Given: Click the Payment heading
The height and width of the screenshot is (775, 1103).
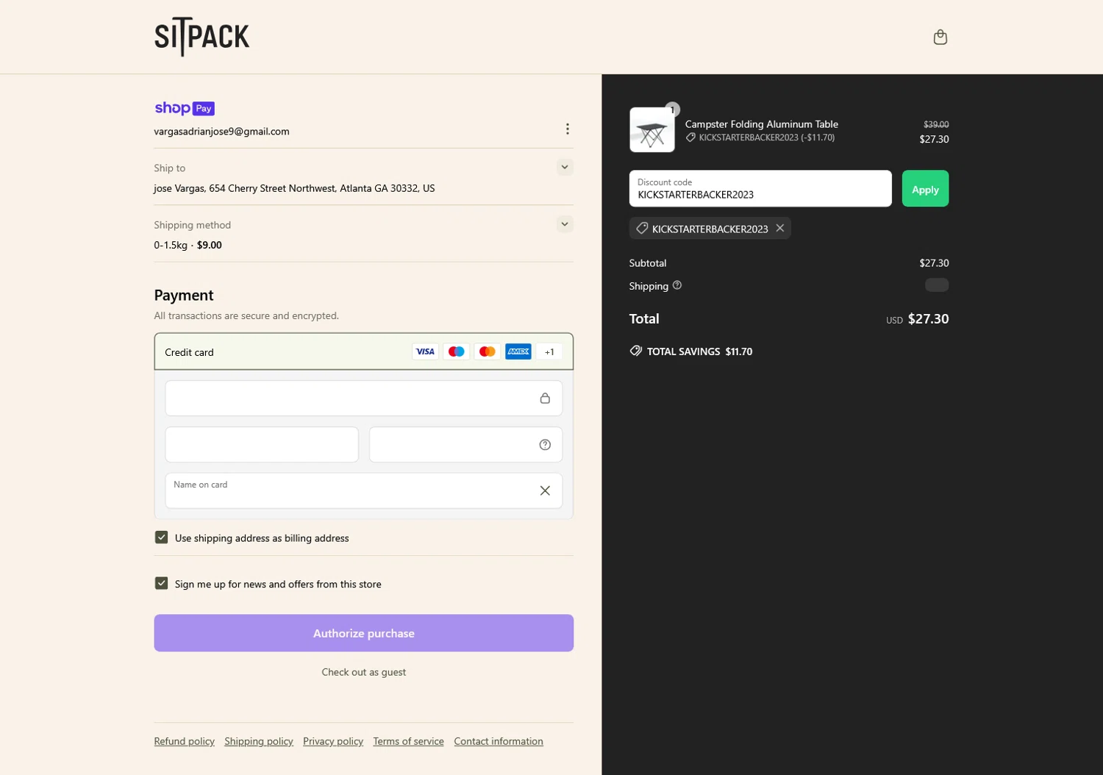Looking at the screenshot, I should (184, 295).
